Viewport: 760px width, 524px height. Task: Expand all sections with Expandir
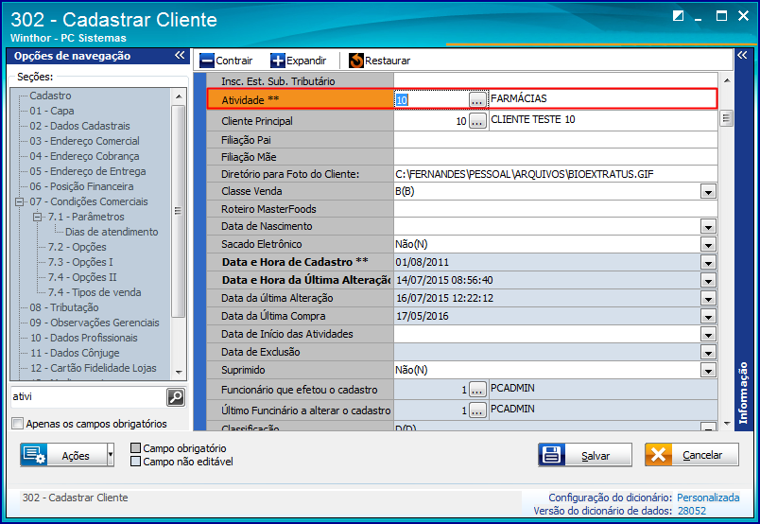299,61
